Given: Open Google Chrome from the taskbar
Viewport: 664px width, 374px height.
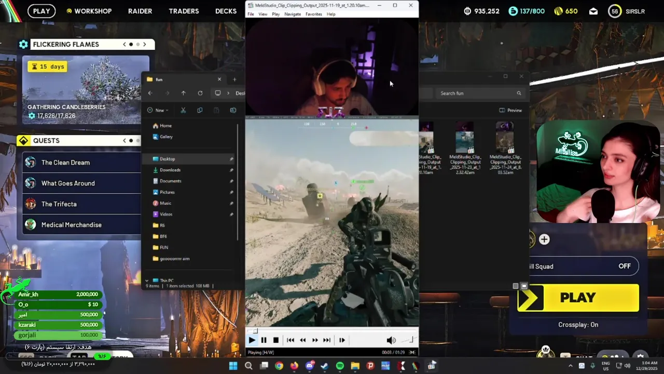Looking at the screenshot, I should click(x=279, y=366).
